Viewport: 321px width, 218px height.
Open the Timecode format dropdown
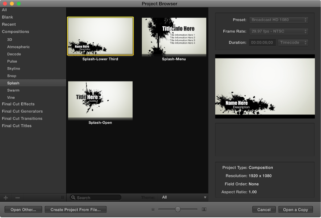[293, 42]
